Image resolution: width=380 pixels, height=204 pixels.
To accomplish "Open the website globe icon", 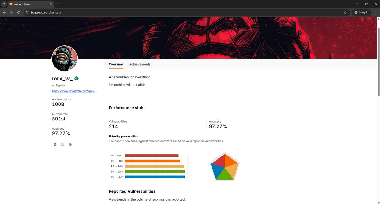I will (70, 144).
